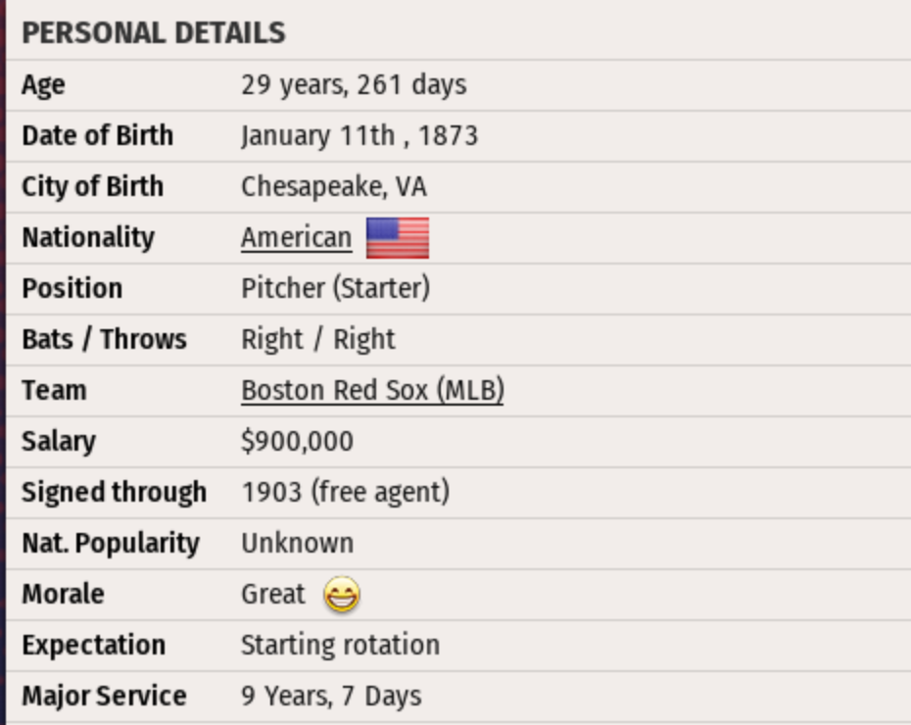The image size is (911, 725).
Task: Open the Boston Red Sox (MLB) link
Action: click(x=372, y=390)
